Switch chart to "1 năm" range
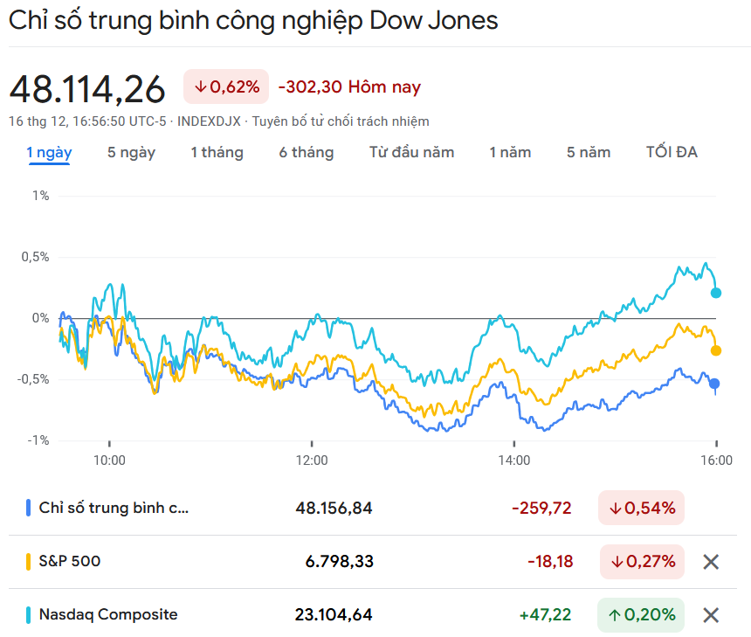The image size is (751, 637). point(510,153)
